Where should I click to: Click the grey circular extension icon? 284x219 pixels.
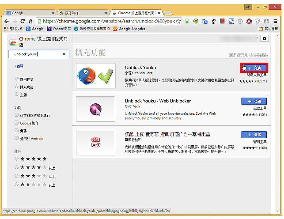[x=240, y=21]
